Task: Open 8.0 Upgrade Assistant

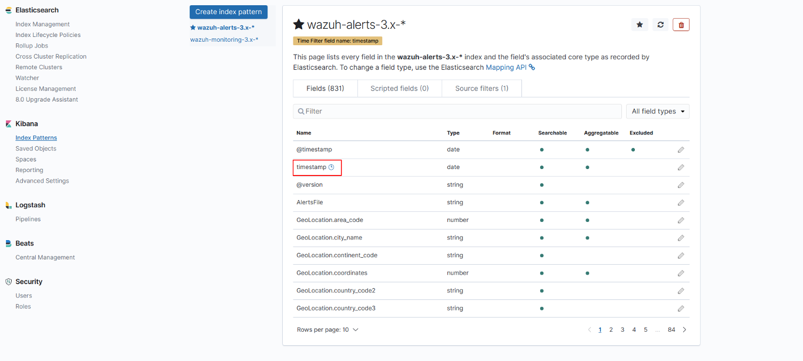Action: 47,99
